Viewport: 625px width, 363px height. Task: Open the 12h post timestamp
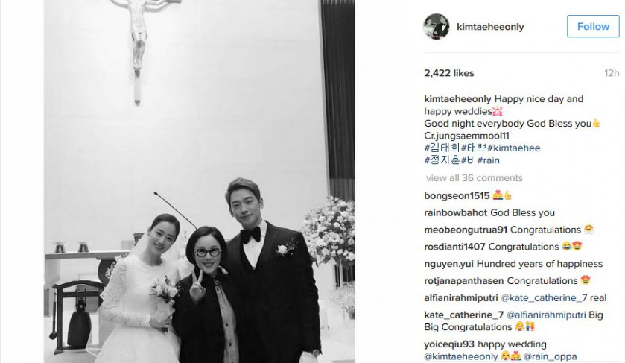pyautogui.click(x=612, y=73)
